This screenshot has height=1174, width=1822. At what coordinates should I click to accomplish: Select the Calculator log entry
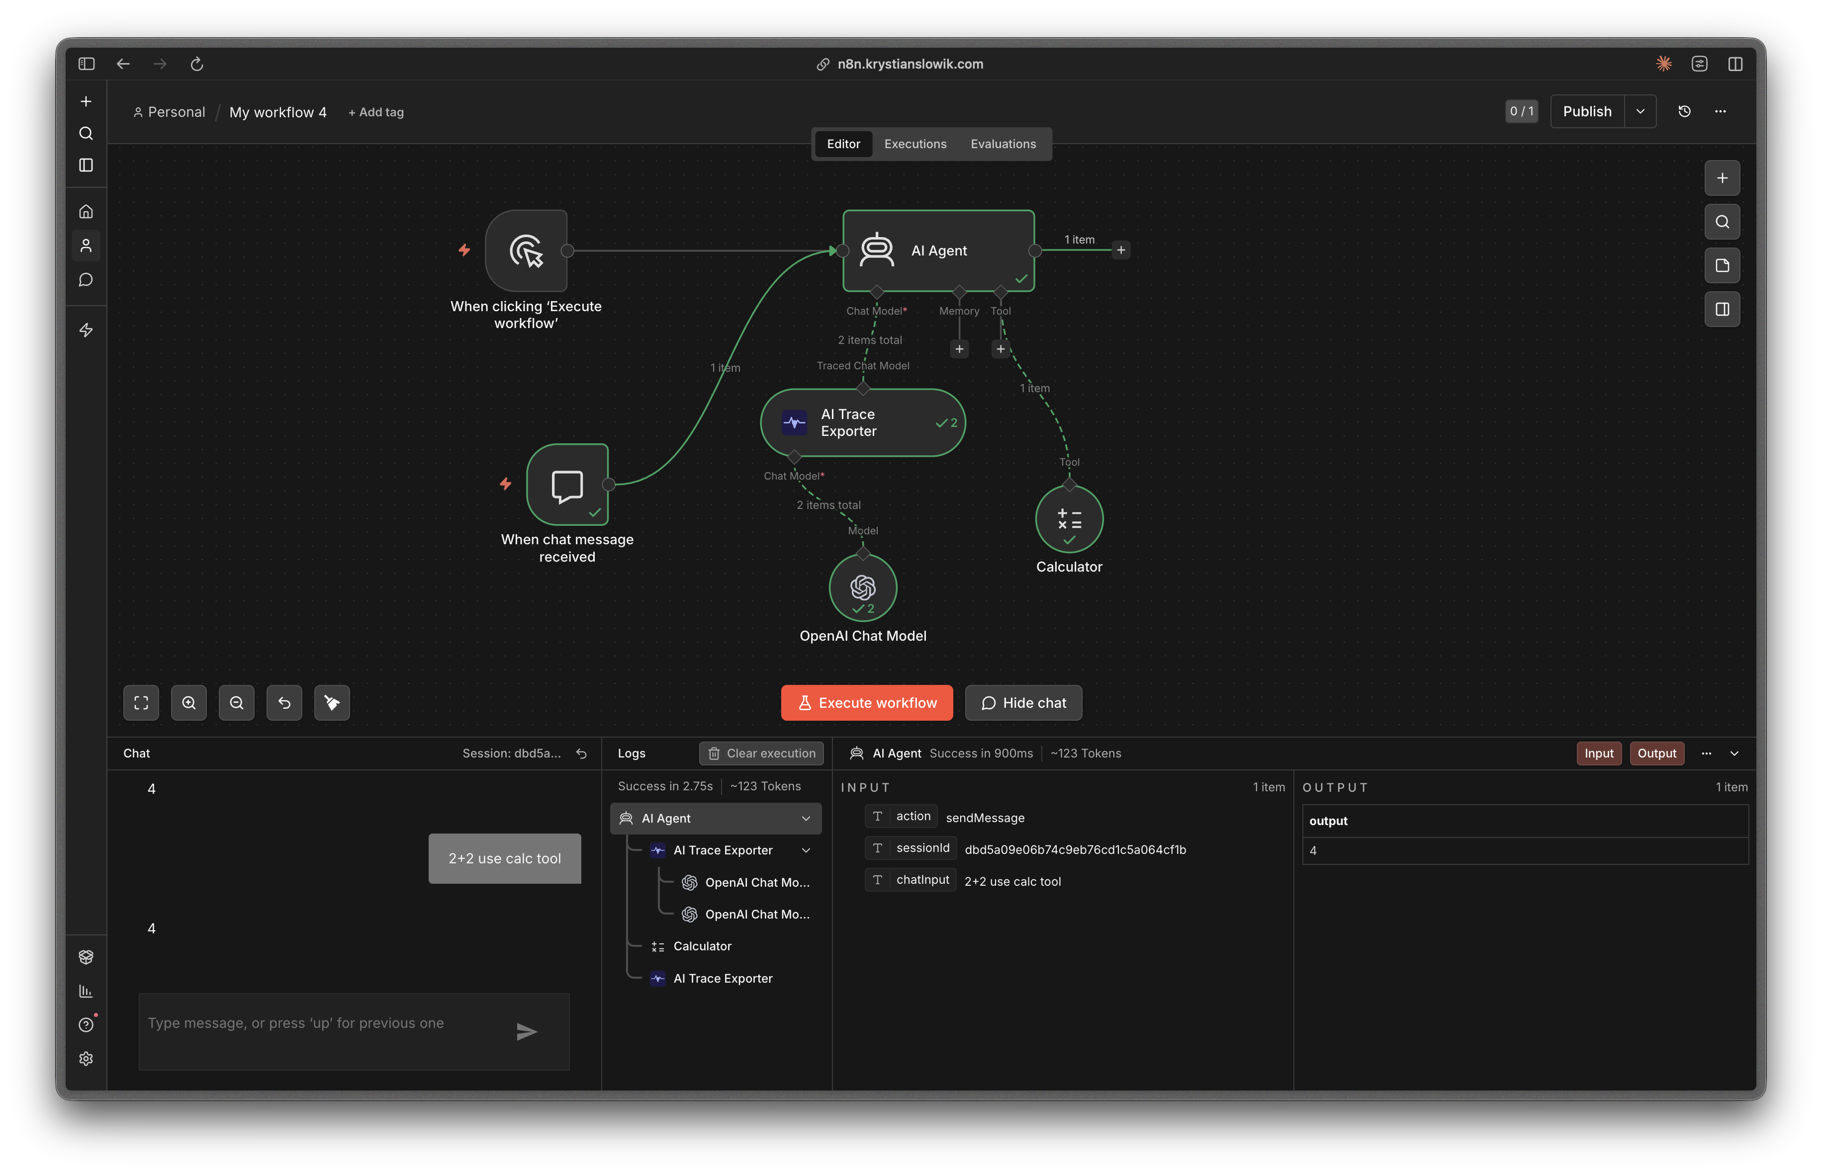(702, 946)
